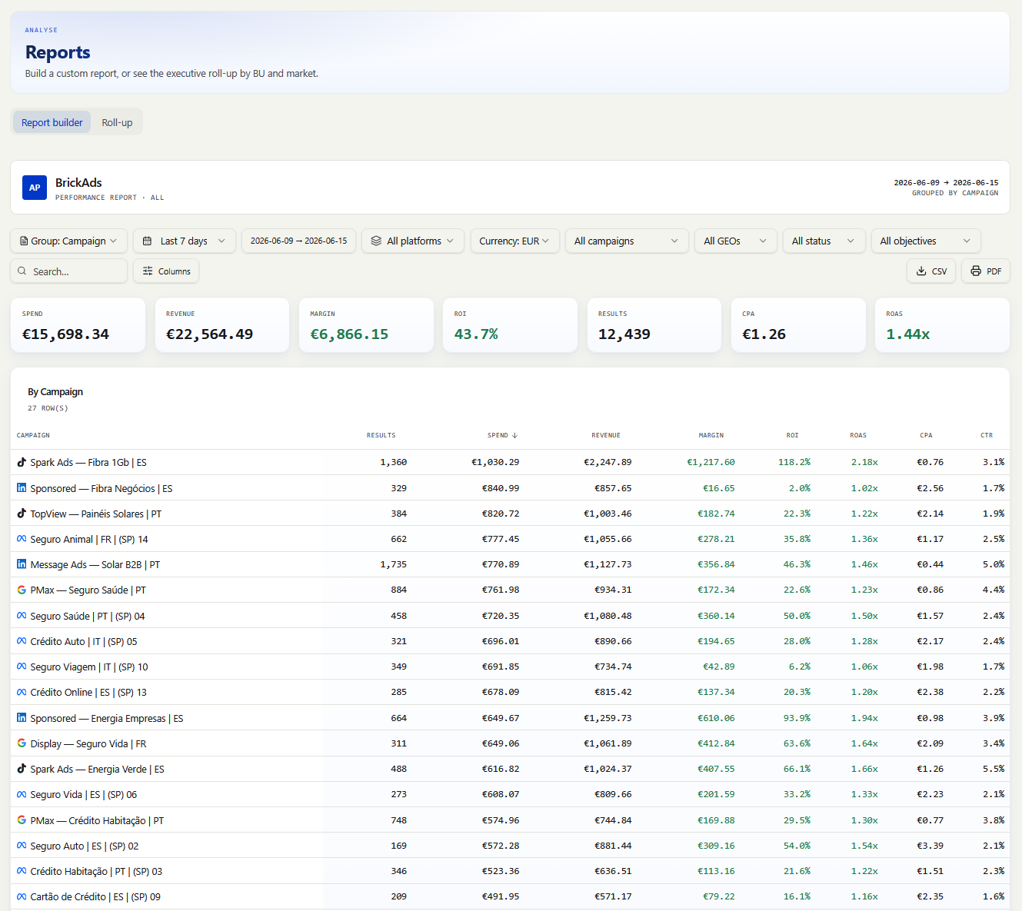
Task: Click the 27 ROW(S) count label
Action: [x=48, y=408]
